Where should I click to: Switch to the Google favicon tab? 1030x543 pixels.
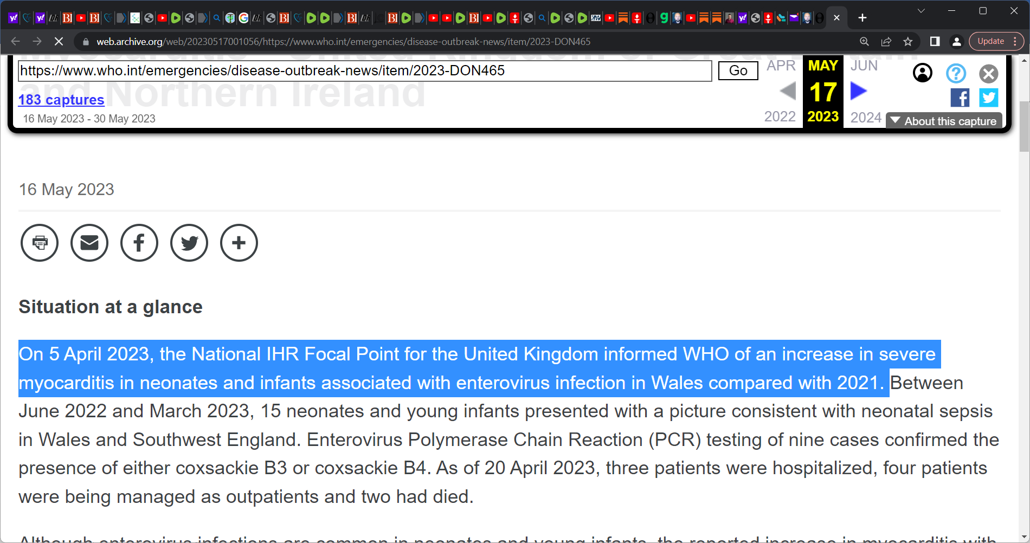[243, 18]
